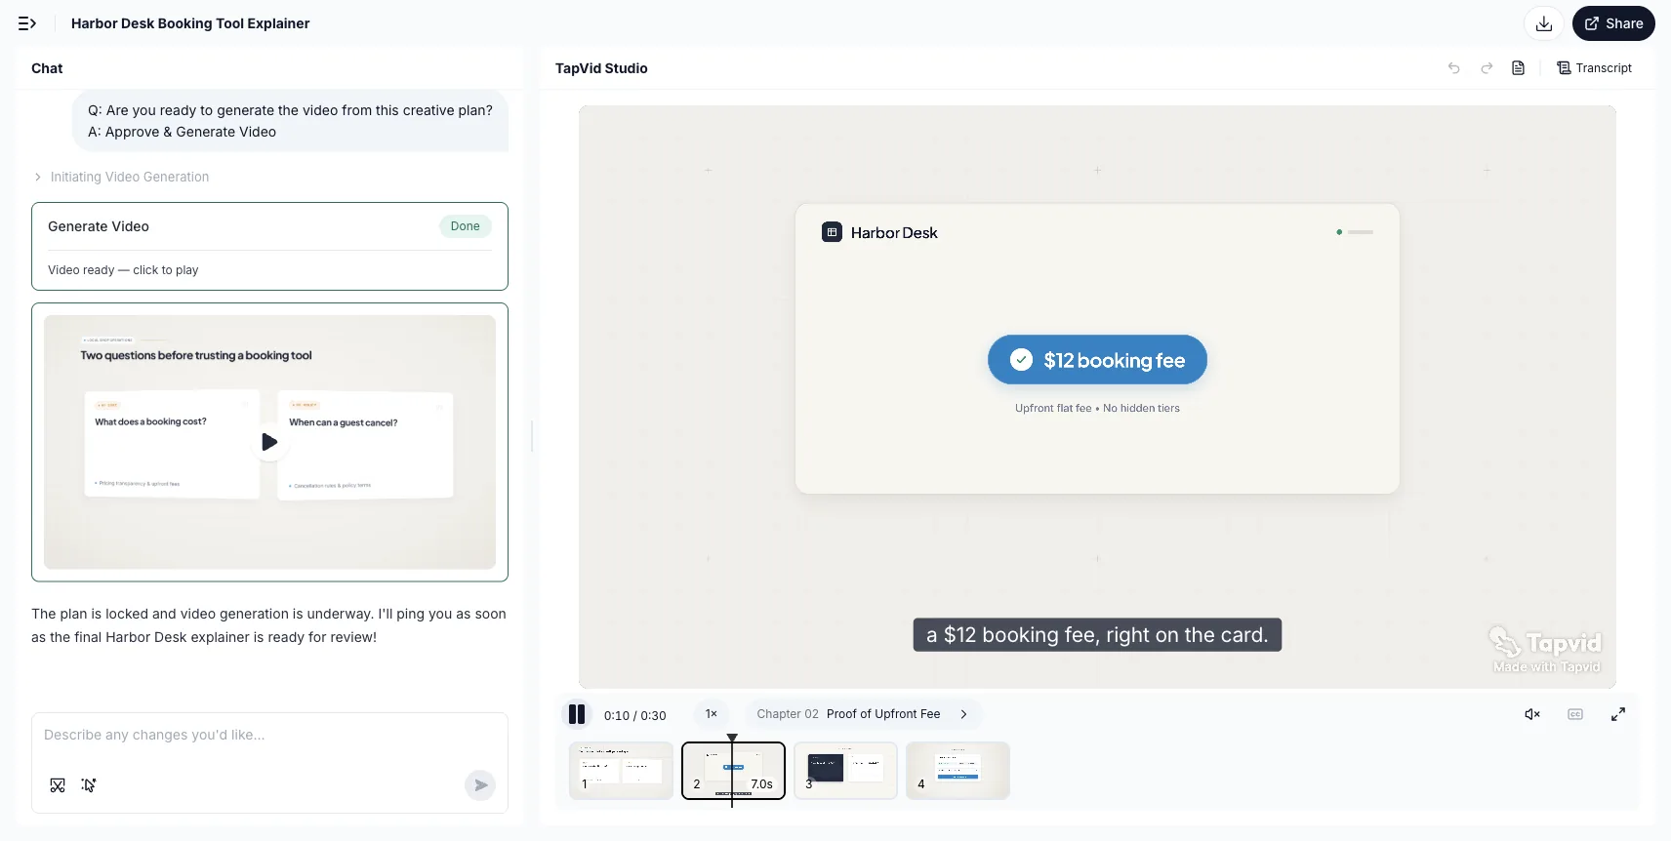
Task: Click the 'Upfront flat fee • No hidden tiers' subtitle
Action: tap(1097, 408)
